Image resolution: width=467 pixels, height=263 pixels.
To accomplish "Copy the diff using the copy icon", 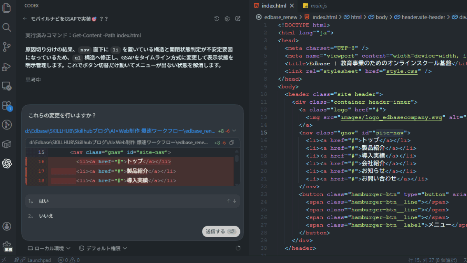I will 232,143.
